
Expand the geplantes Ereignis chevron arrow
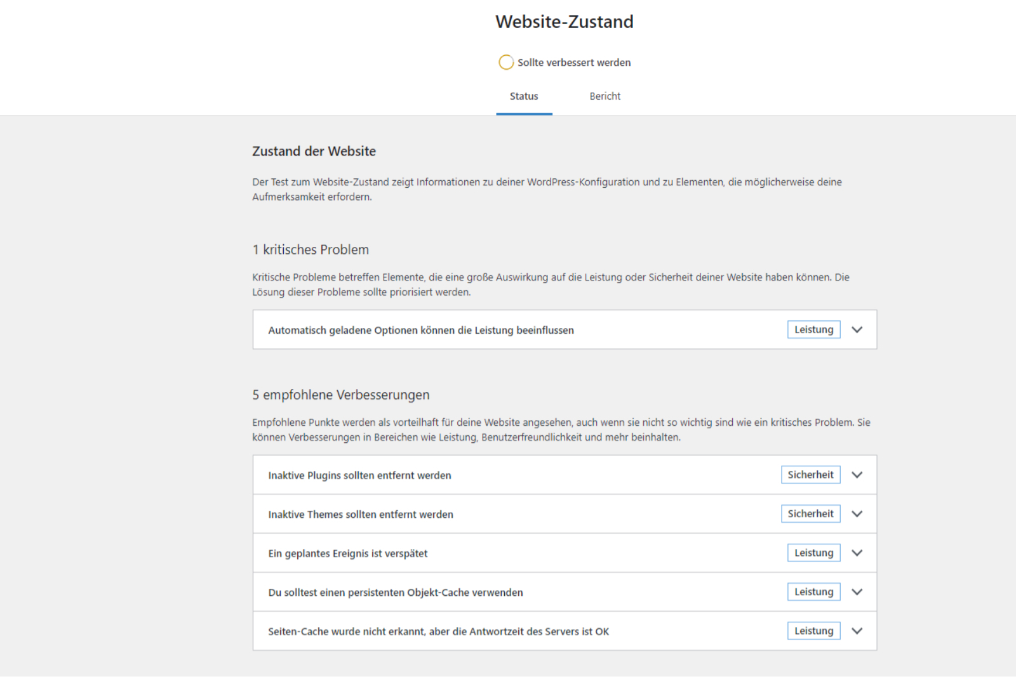[857, 553]
